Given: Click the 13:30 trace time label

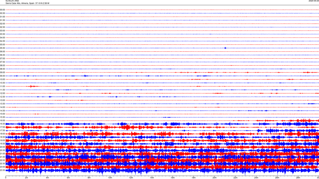Looking at the screenshot, I should point(2,104).
